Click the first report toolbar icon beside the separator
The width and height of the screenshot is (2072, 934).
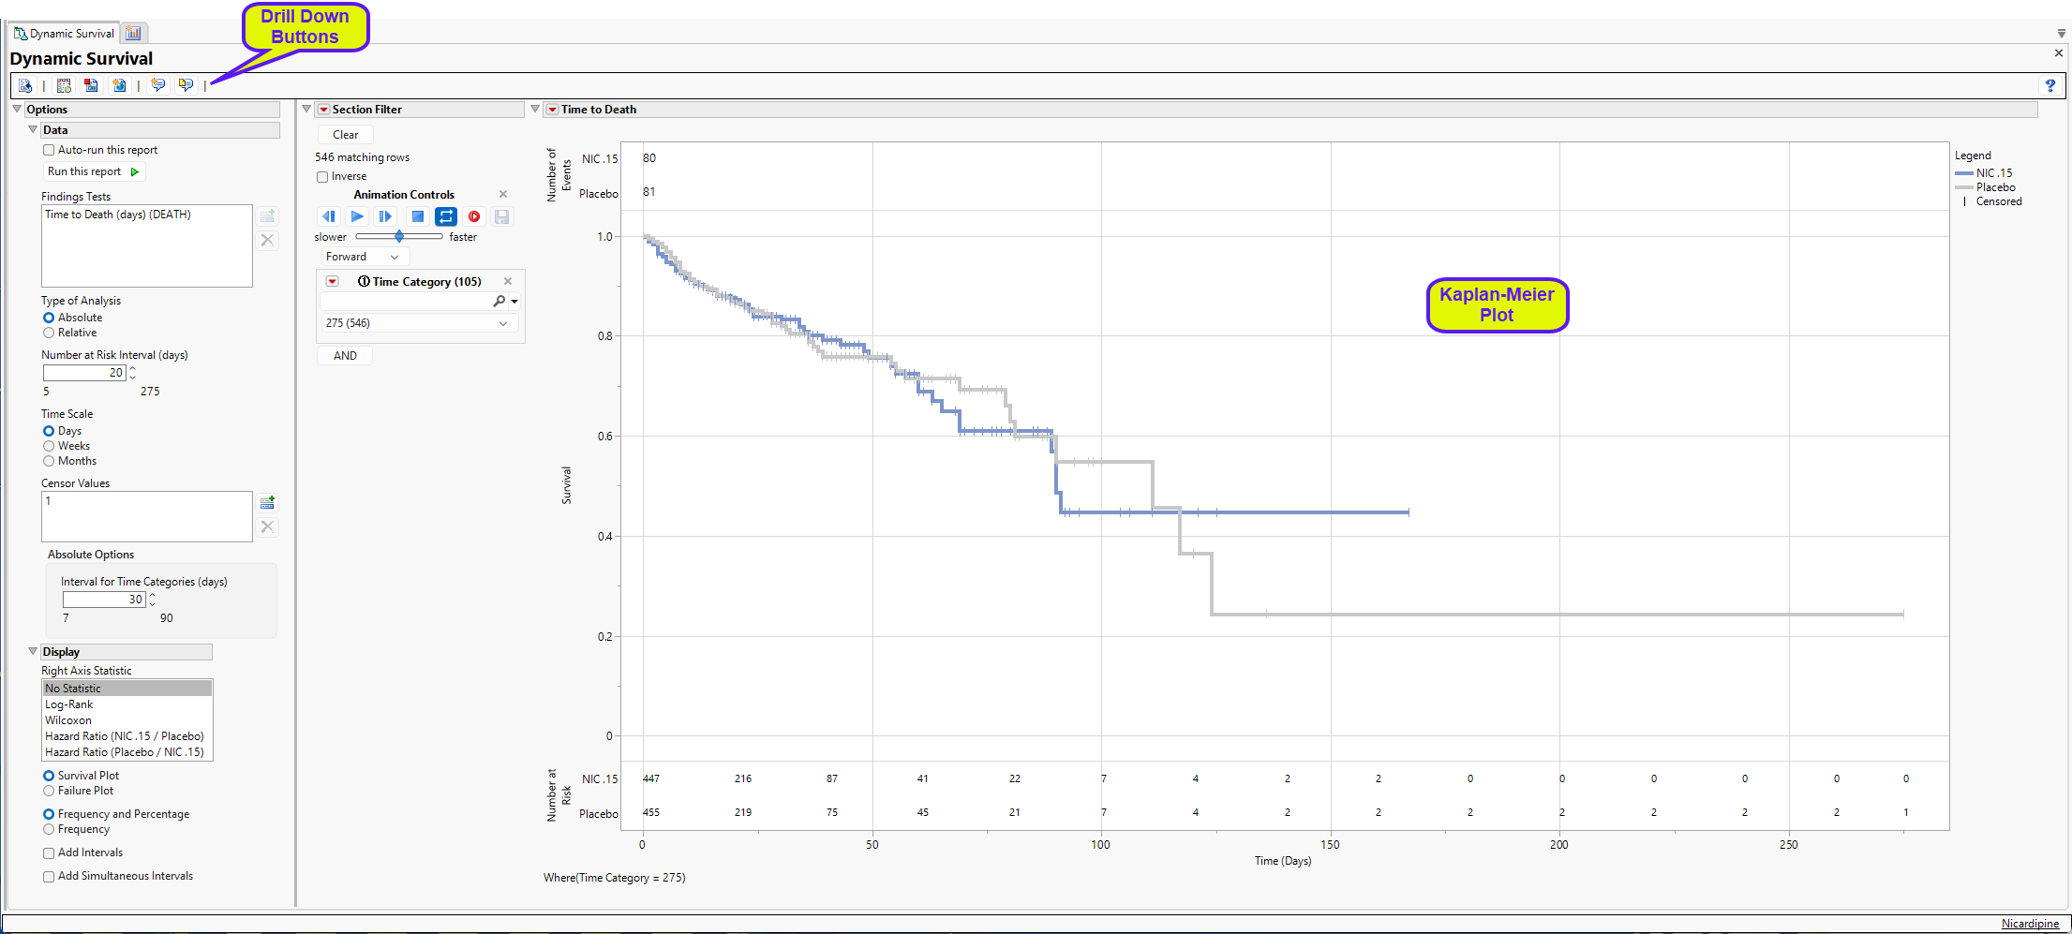25,85
